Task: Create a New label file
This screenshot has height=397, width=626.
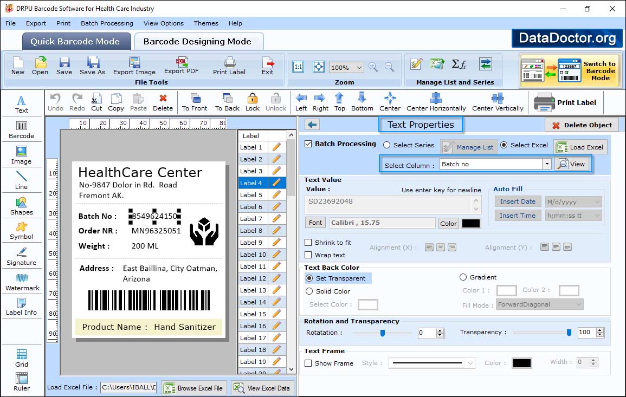Action: coord(18,66)
